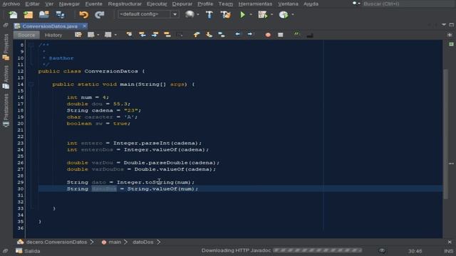Click the New Project toolbar icon
The width and height of the screenshot is (456, 256).
[28, 14]
